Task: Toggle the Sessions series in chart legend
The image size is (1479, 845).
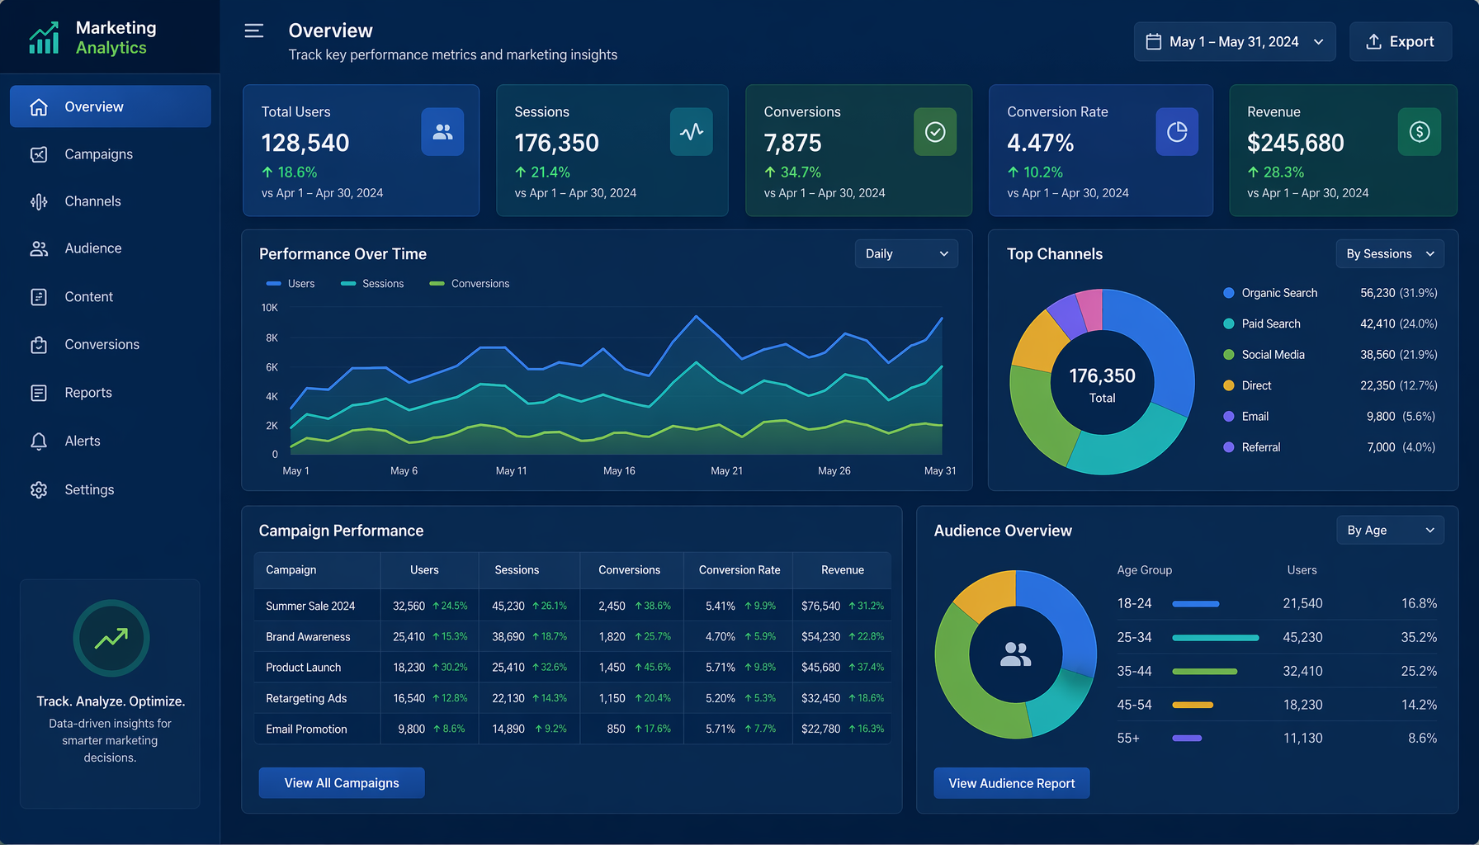Action: [x=372, y=284]
